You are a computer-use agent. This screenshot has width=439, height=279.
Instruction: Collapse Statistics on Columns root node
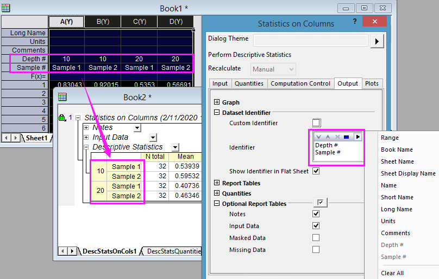point(78,118)
